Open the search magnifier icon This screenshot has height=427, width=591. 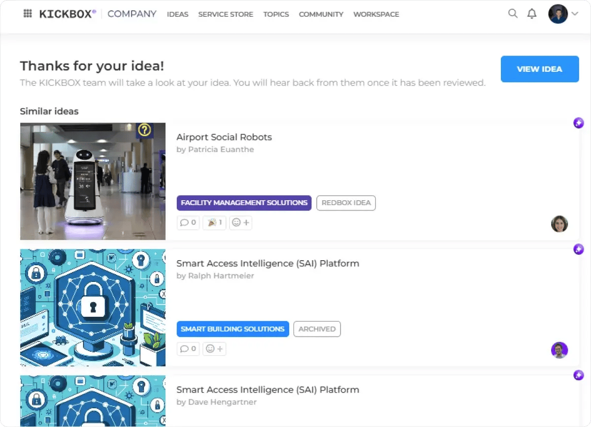[x=513, y=14]
